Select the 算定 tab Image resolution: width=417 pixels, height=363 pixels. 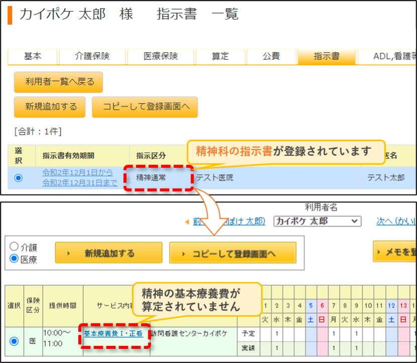point(220,56)
